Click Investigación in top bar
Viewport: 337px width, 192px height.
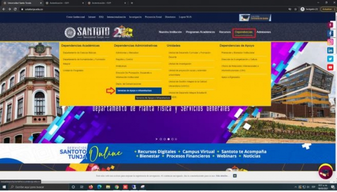pyautogui.click(x=135, y=17)
